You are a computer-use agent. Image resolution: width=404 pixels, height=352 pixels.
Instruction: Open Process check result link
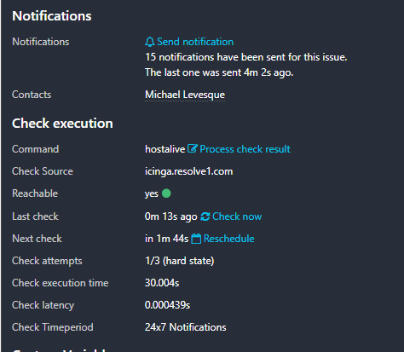point(245,149)
